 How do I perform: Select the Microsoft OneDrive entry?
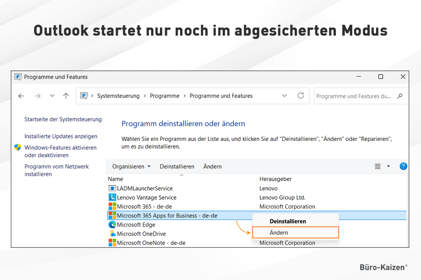coord(141,234)
